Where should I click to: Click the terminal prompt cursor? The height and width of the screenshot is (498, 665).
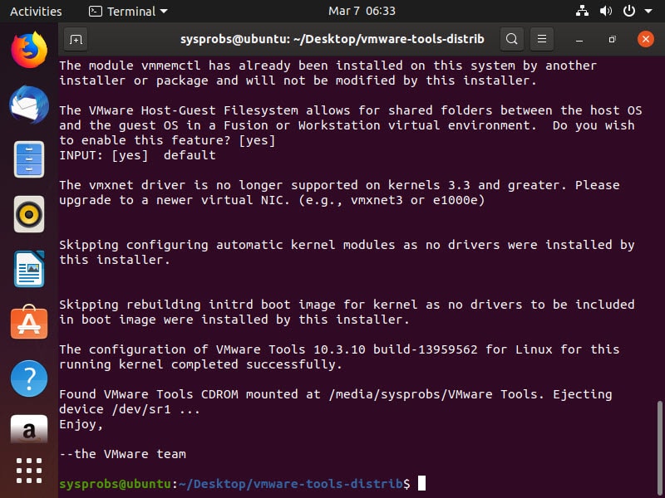tap(421, 483)
